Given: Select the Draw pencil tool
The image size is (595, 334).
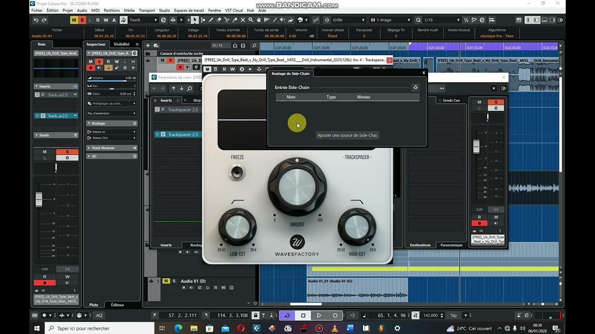Looking at the screenshot, I should click(x=211, y=20).
